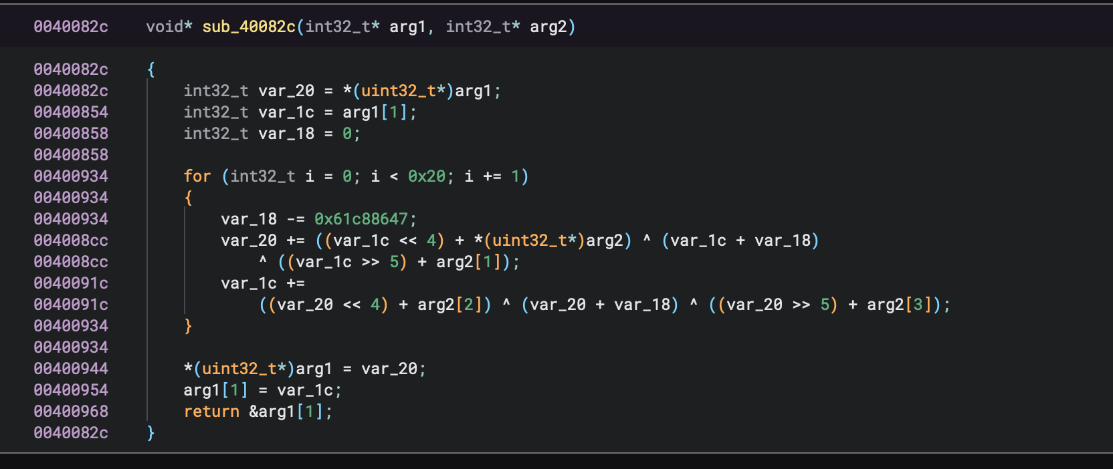Image resolution: width=1113 pixels, height=469 pixels.
Task: Click the shift amount in 'var_1c >> 5'
Action: (394, 262)
